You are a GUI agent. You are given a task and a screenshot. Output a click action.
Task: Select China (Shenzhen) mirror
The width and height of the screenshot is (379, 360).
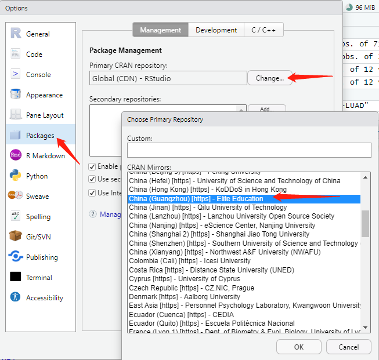click(244, 243)
